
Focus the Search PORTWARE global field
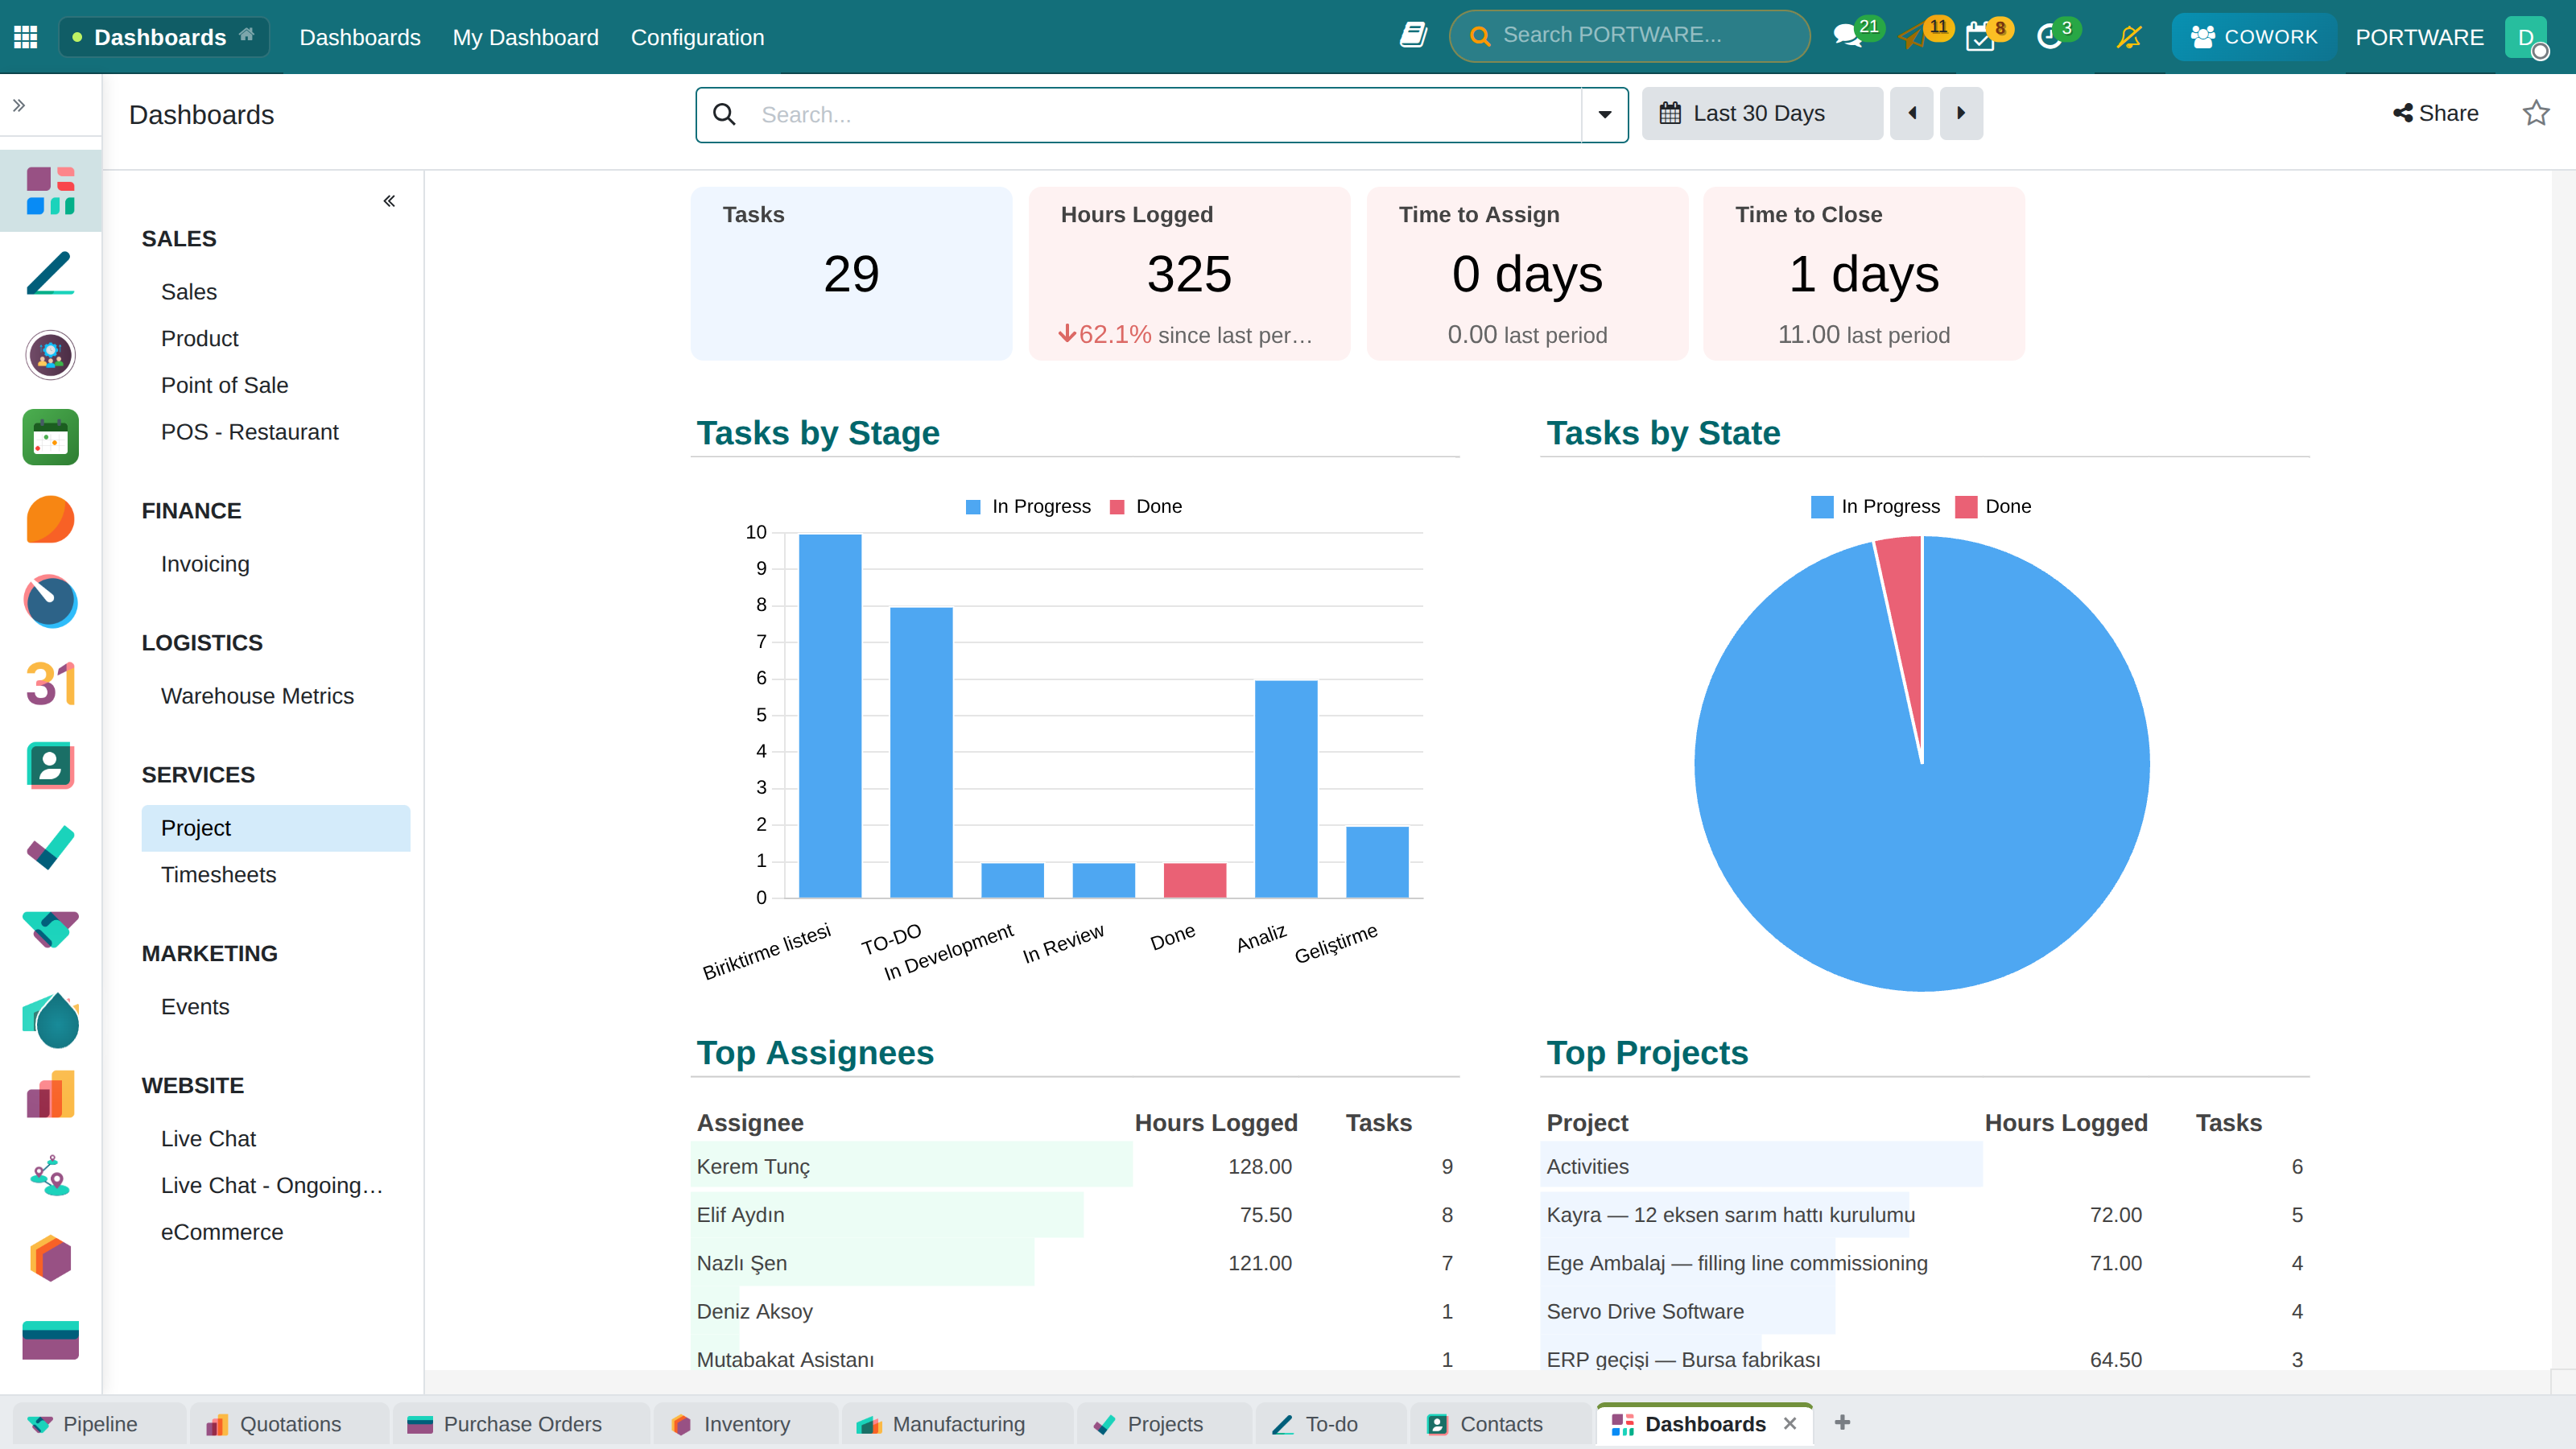tap(1630, 35)
